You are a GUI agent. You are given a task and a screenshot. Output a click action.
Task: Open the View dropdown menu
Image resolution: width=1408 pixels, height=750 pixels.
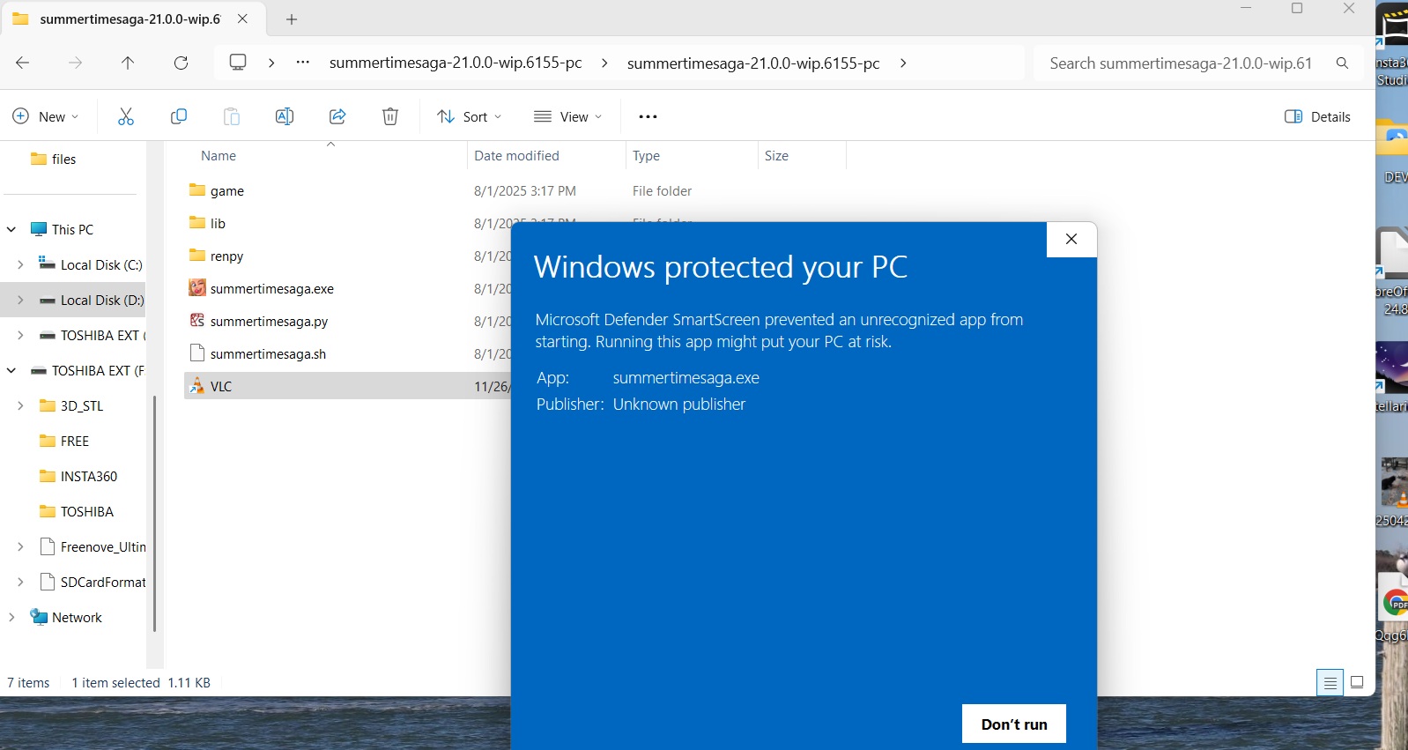[x=568, y=116]
